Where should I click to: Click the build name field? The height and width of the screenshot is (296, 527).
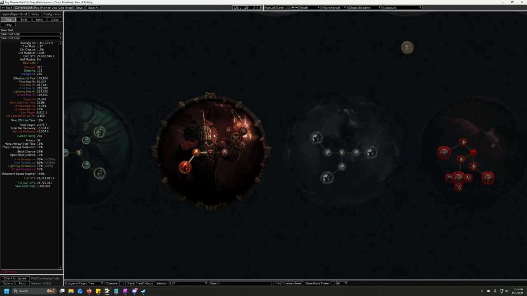click(53, 7)
